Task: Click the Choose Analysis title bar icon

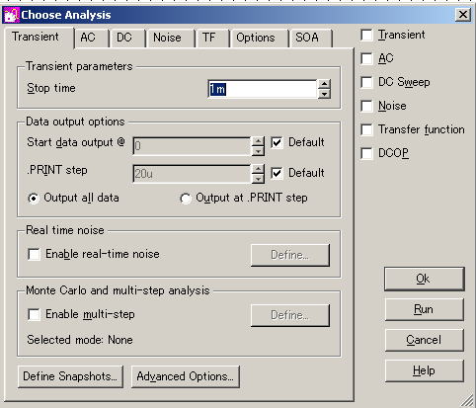Action: tap(12, 16)
